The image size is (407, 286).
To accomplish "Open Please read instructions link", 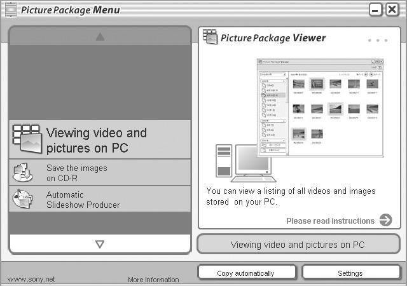I will point(331,221).
